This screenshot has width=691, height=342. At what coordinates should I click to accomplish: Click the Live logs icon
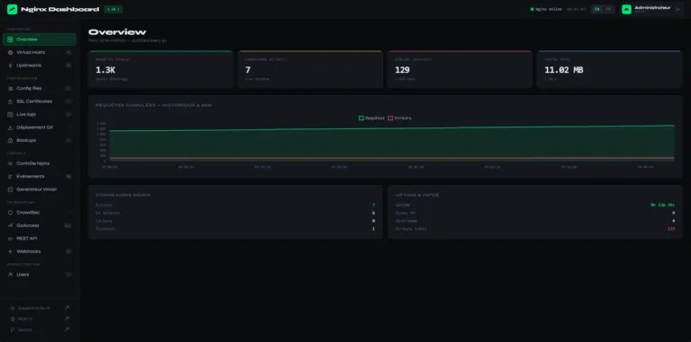point(11,114)
